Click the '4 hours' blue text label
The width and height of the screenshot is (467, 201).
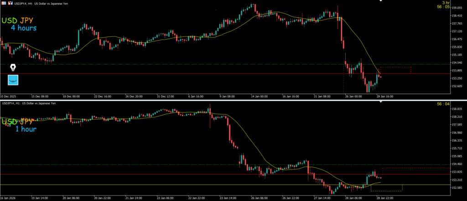pyautogui.click(x=24, y=28)
